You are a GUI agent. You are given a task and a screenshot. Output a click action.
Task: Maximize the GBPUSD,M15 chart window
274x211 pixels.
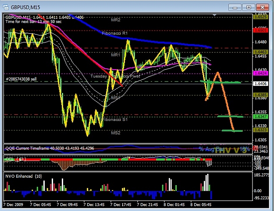pos(249,7)
